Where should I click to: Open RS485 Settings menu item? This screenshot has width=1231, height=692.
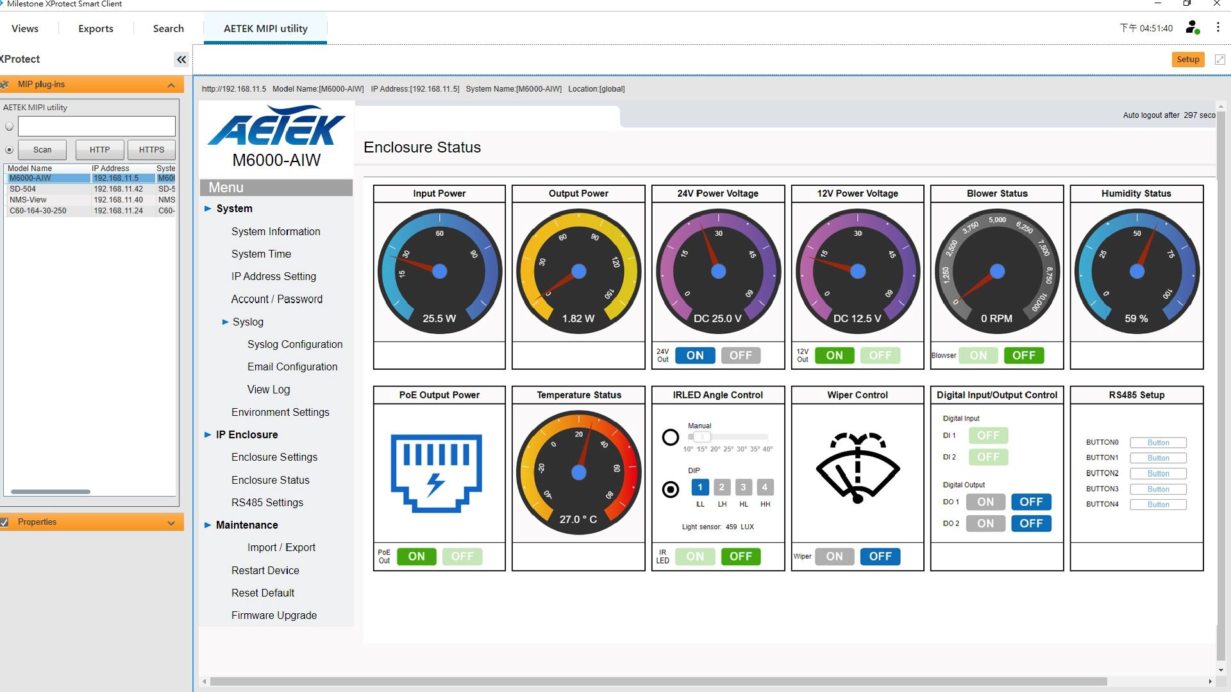267,502
